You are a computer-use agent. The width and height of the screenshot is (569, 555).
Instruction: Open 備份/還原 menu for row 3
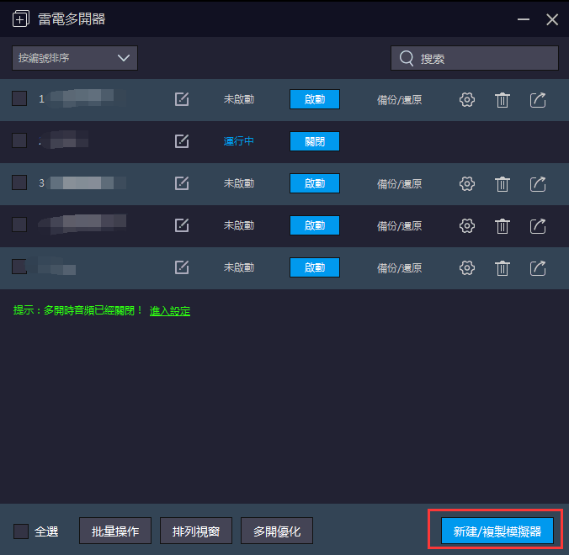[x=399, y=183]
